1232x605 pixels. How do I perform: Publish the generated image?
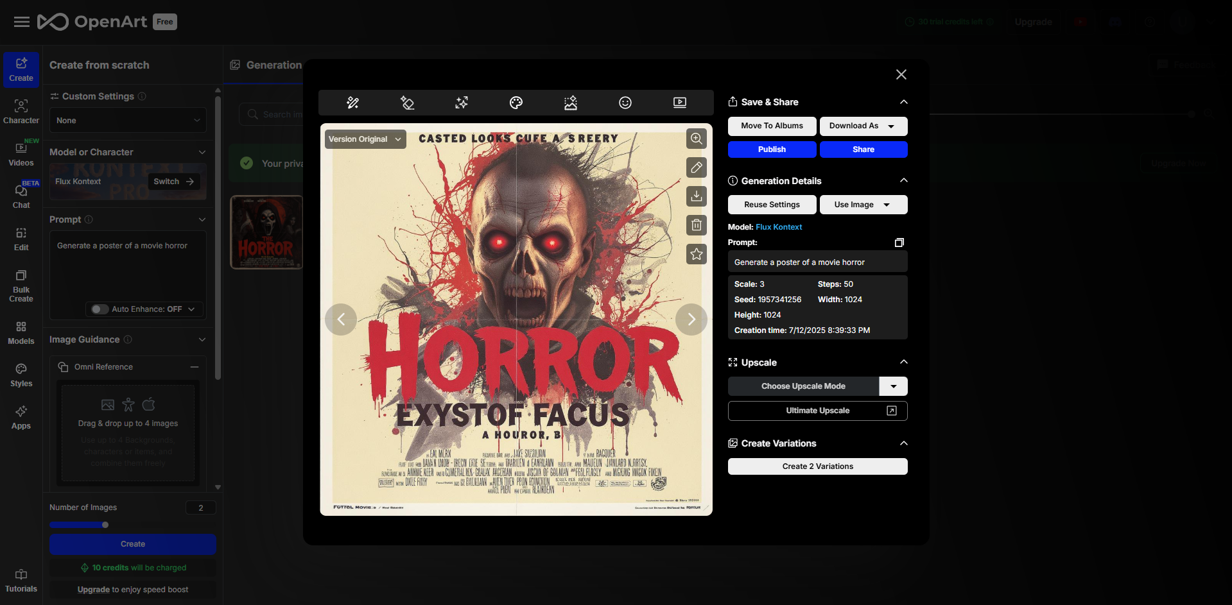coord(772,149)
